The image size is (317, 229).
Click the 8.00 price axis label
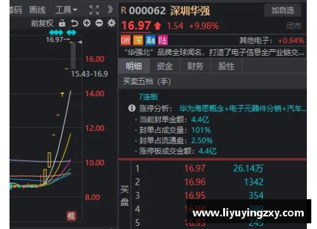[x=93, y=197]
